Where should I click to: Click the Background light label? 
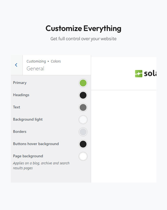click(28, 120)
